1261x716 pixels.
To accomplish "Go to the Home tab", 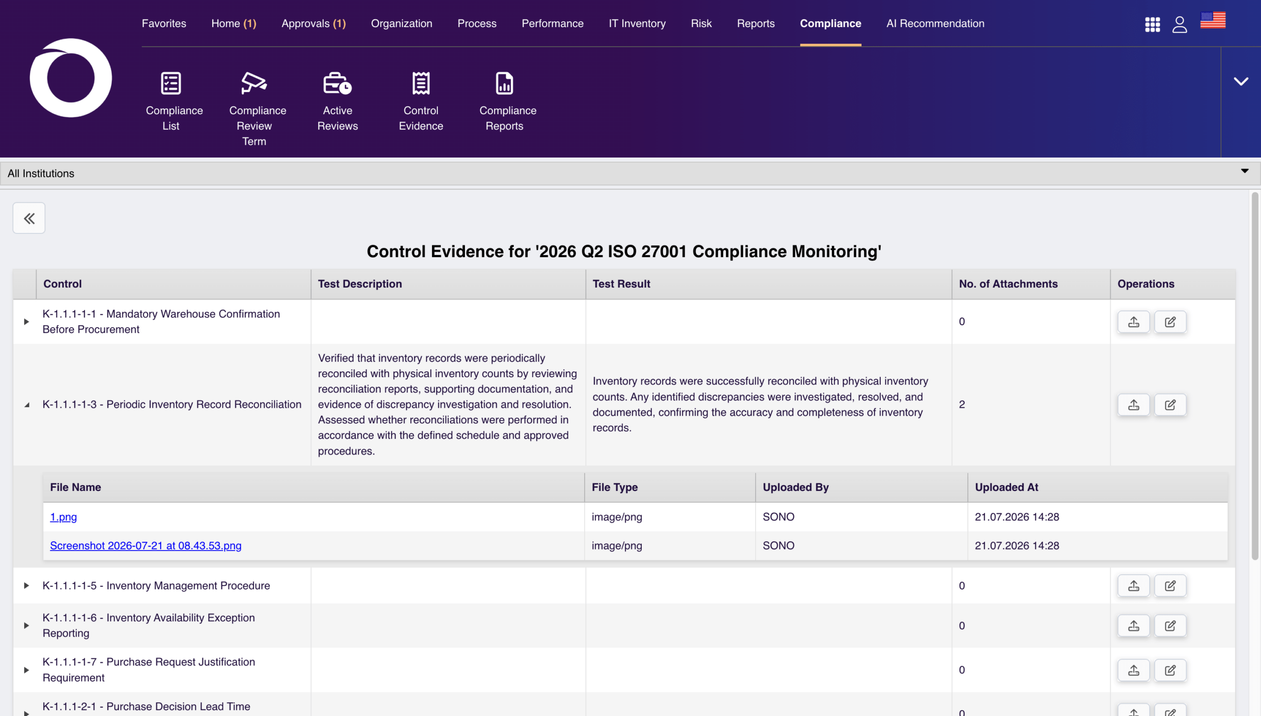I will 234,23.
